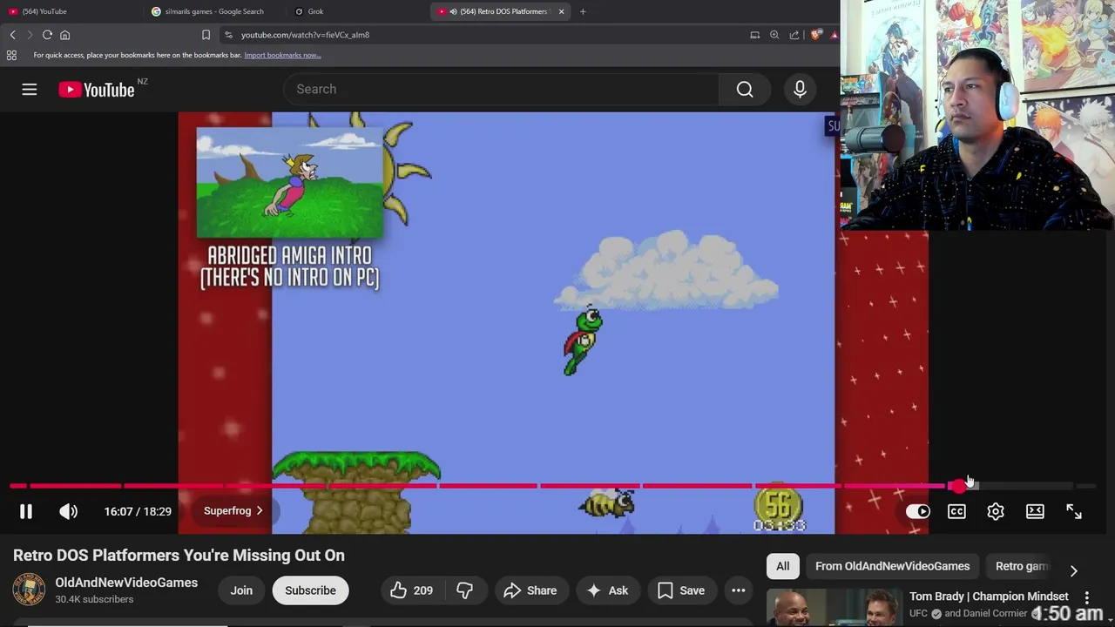1115x627 pixels.
Task: Enter full screen mode
Action: 1074,511
